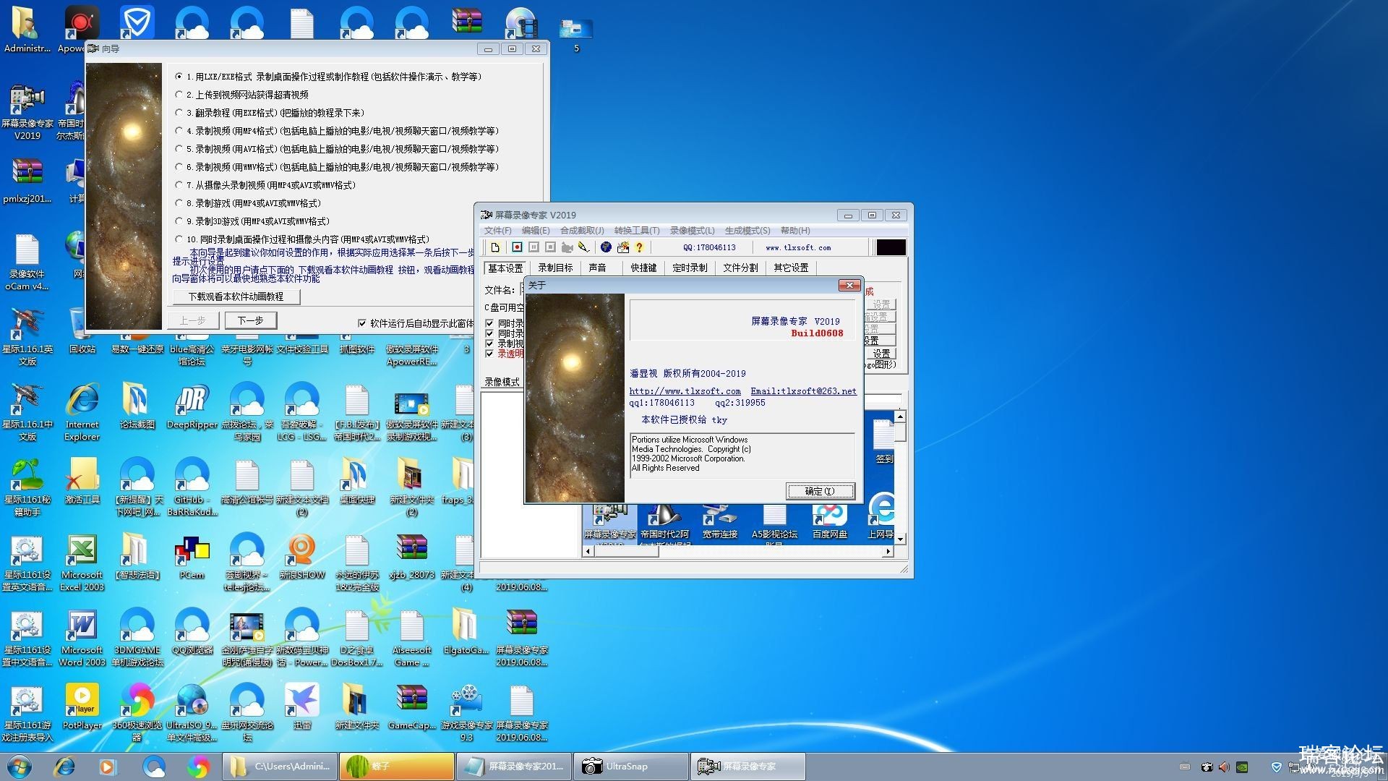The height and width of the screenshot is (781, 1388).
Task: Click the Email tlxsoft@263.net link
Action: click(x=803, y=391)
